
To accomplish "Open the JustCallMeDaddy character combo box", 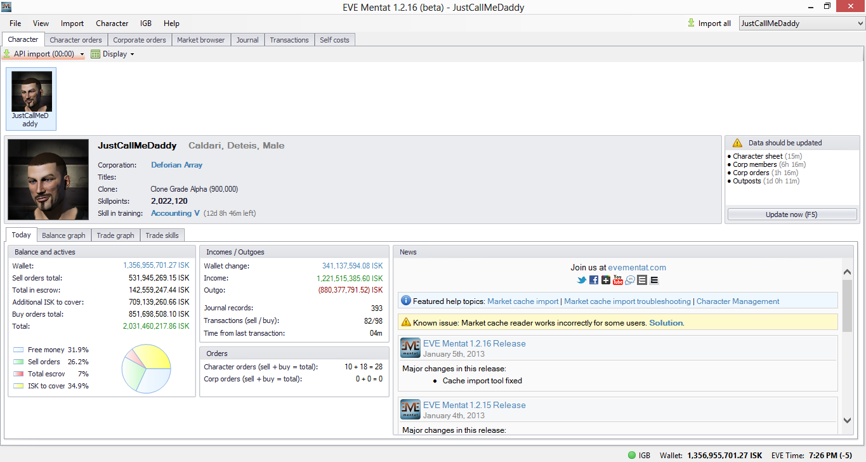I will (802, 23).
